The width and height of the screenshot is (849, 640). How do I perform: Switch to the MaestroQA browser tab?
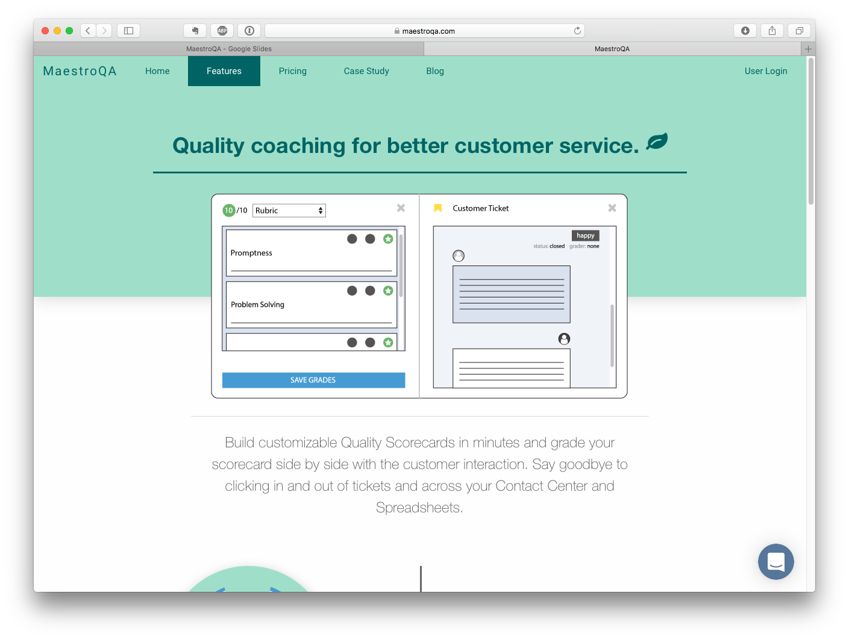tap(612, 49)
